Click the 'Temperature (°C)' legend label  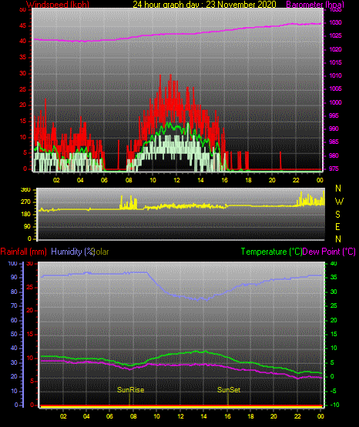point(271,252)
